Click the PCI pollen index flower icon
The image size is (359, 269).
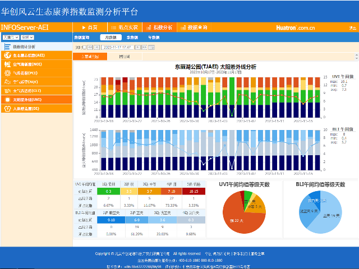(7, 73)
